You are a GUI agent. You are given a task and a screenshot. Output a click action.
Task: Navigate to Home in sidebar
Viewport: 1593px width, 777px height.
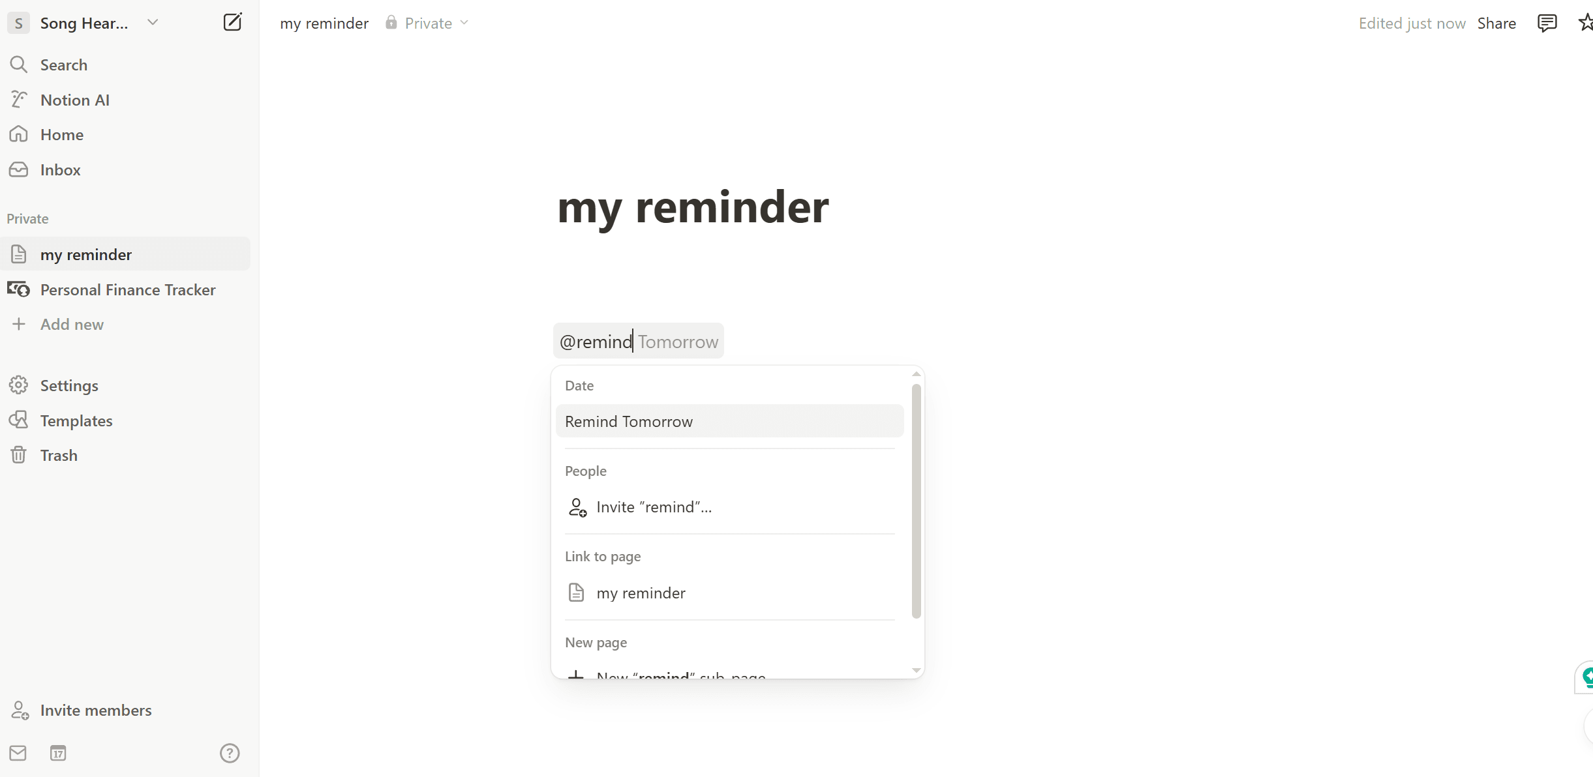pos(62,134)
